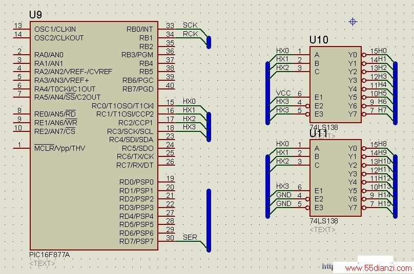414x274 pixels.
Task: Click the blue origin crosshair marker
Action: point(353,21)
